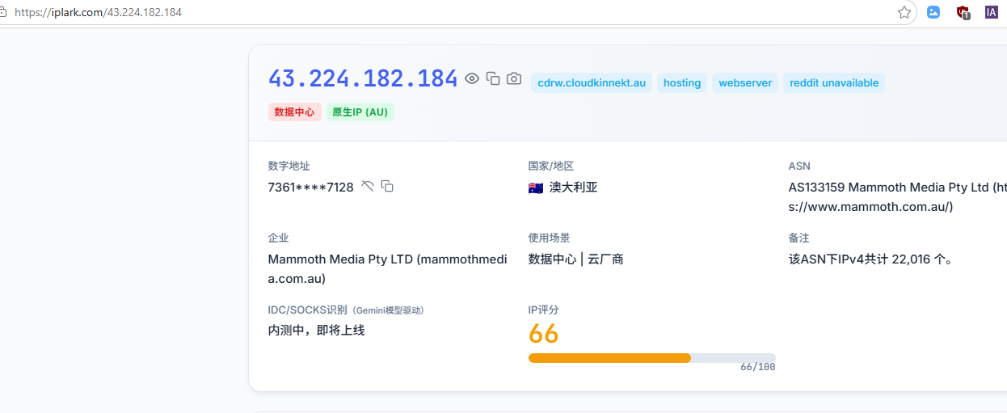Click the hosting tag
Image resolution: width=1007 pixels, height=413 pixels.
point(682,82)
